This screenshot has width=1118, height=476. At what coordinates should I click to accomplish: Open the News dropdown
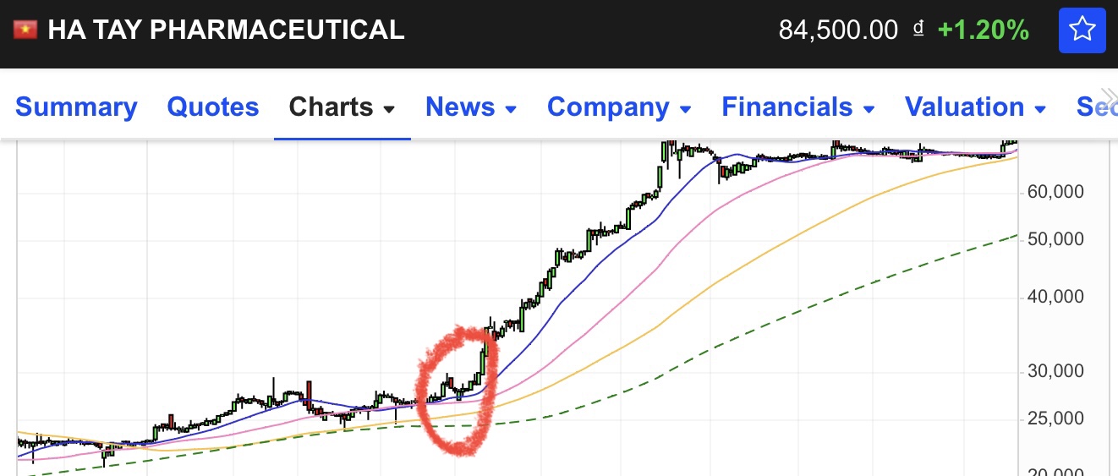471,107
